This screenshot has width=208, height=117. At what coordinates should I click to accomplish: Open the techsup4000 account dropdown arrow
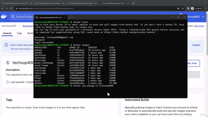(203, 17)
